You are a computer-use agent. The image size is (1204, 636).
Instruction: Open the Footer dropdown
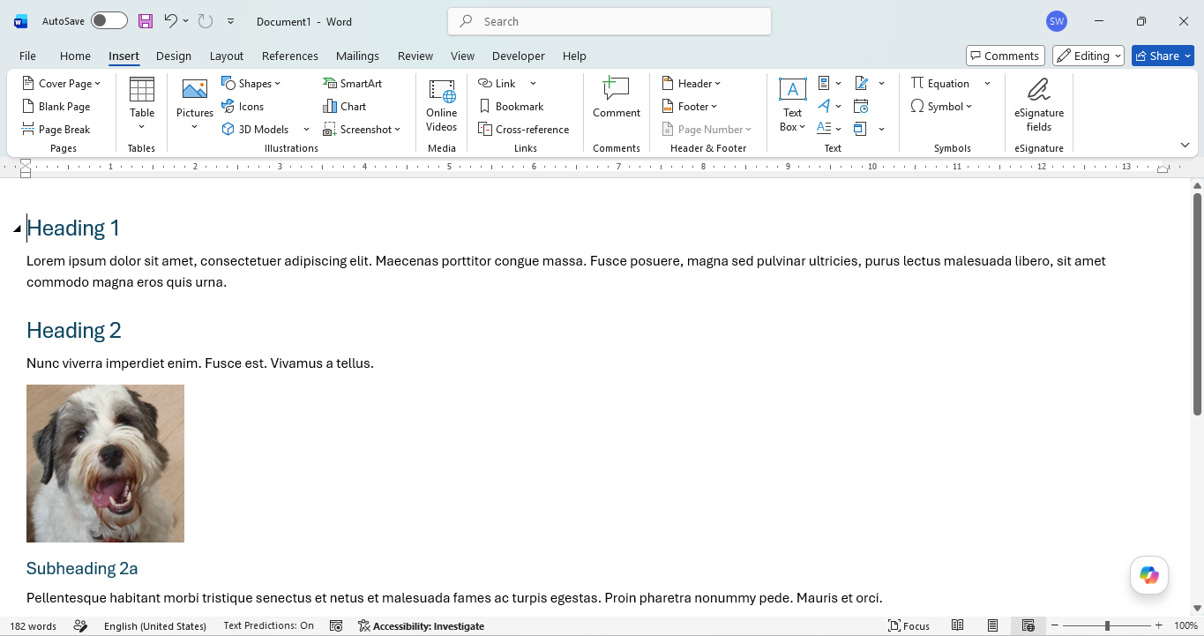coord(690,107)
